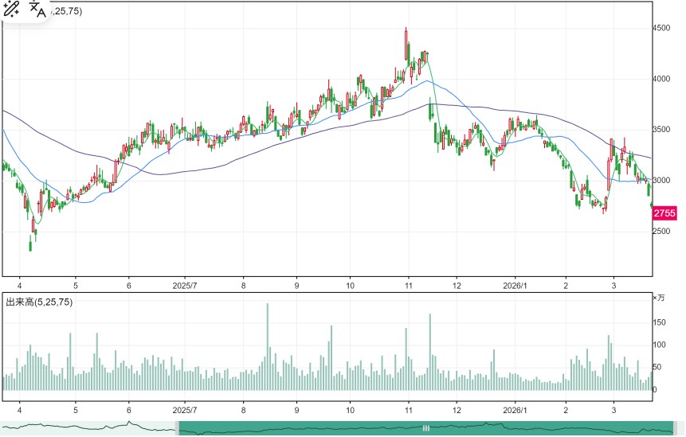Grab the left handle of the range slider
686x437 pixels.
(177, 428)
